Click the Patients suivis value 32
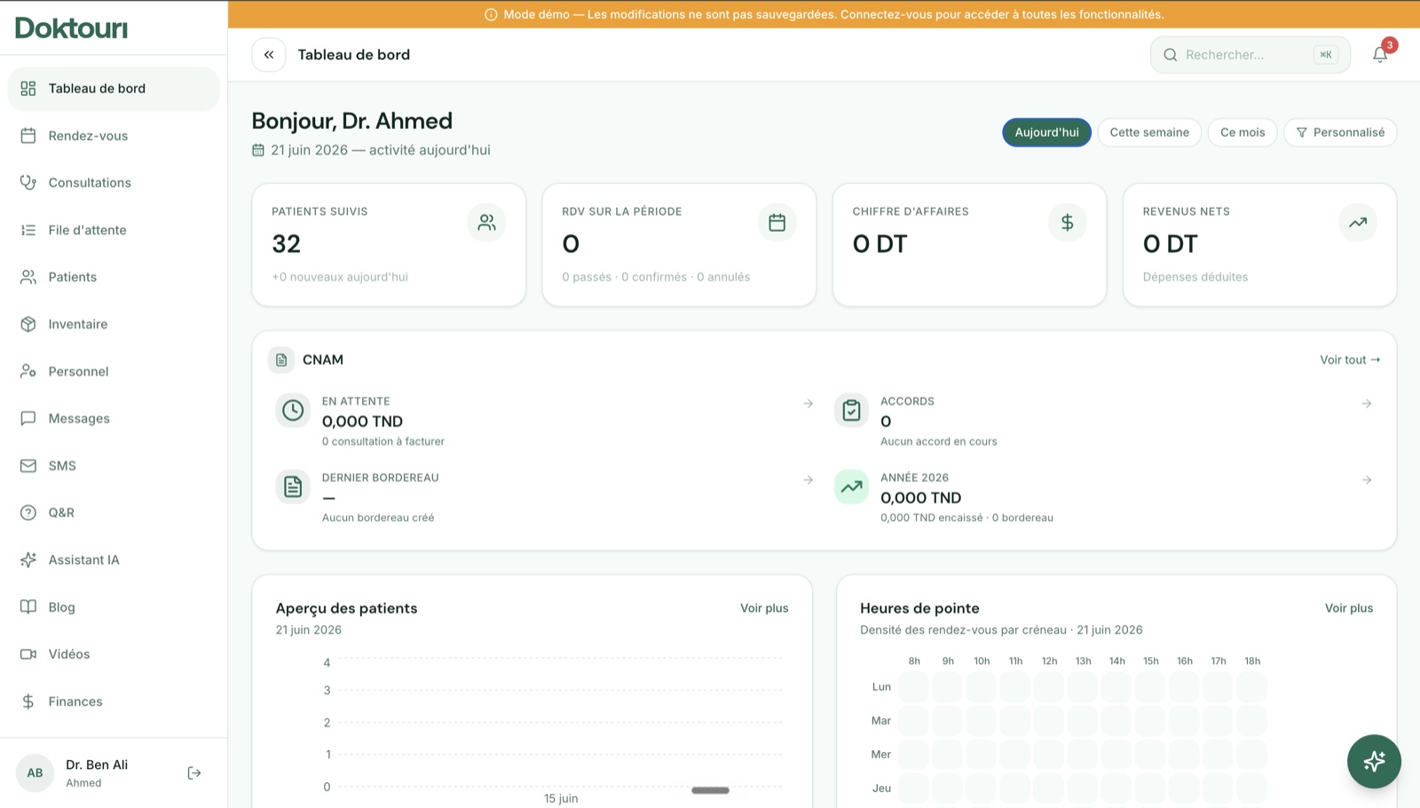 point(287,244)
